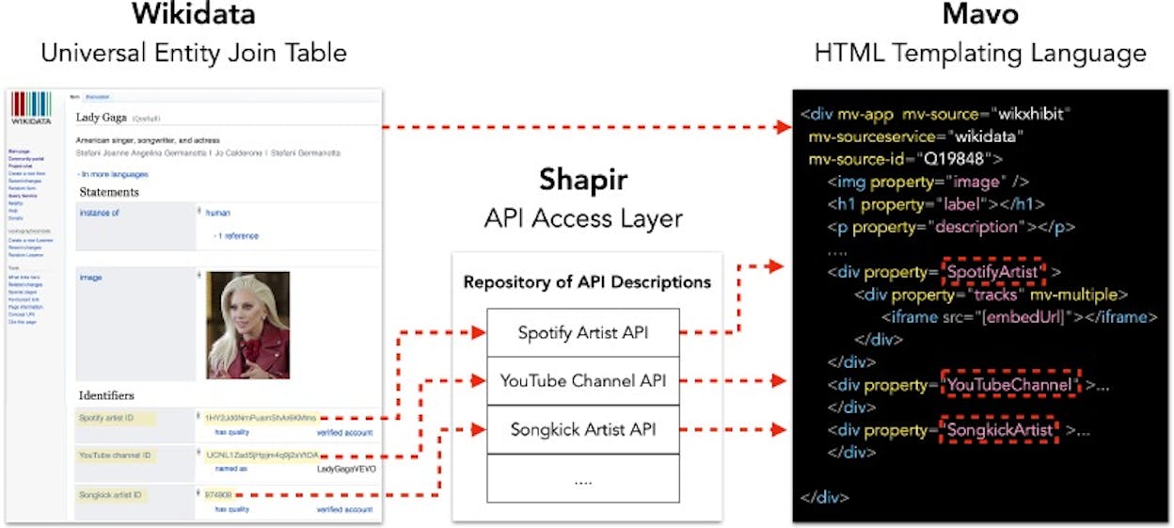1174x528 pixels.
Task: Open 'Main page' in Wikidata sidebar
Action: pos(19,151)
